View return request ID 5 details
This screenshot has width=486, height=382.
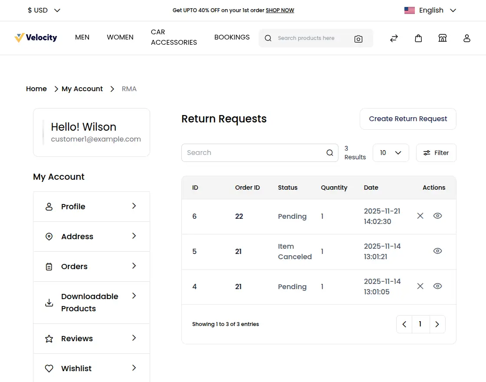(x=437, y=251)
